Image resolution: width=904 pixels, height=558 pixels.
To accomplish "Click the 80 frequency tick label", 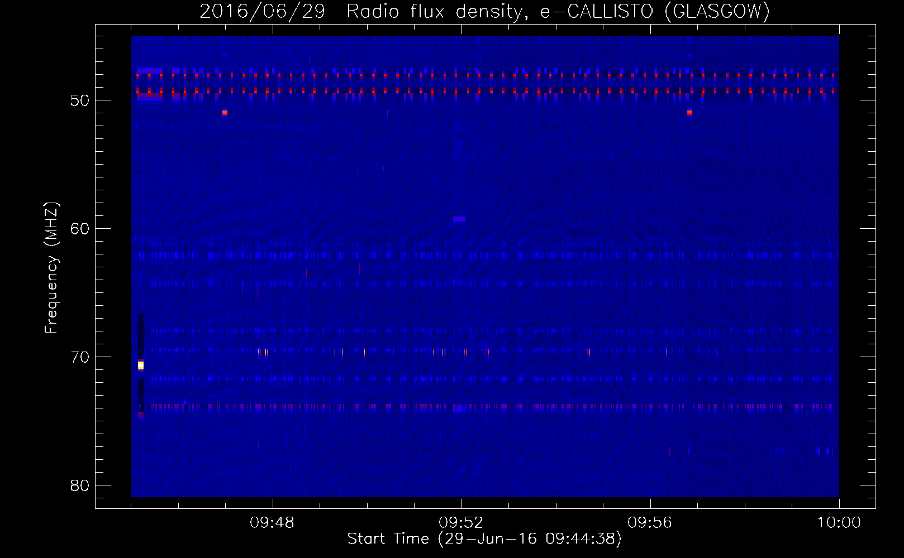I will click(x=80, y=485).
